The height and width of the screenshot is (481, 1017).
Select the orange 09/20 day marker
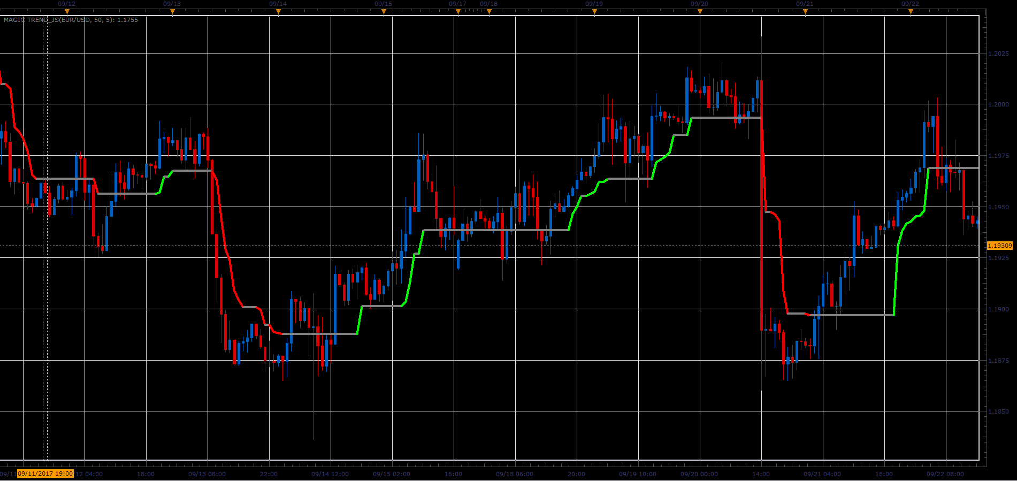click(x=700, y=12)
